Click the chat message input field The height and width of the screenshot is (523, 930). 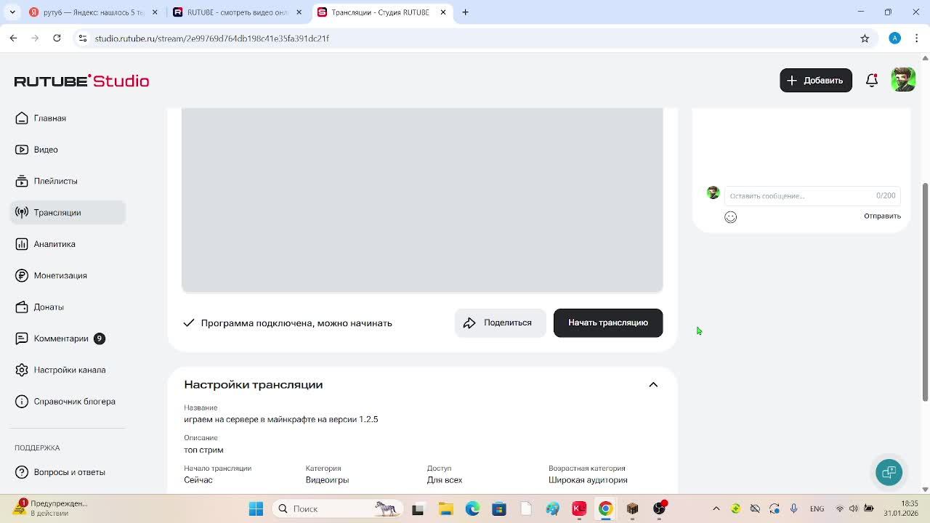click(x=812, y=195)
